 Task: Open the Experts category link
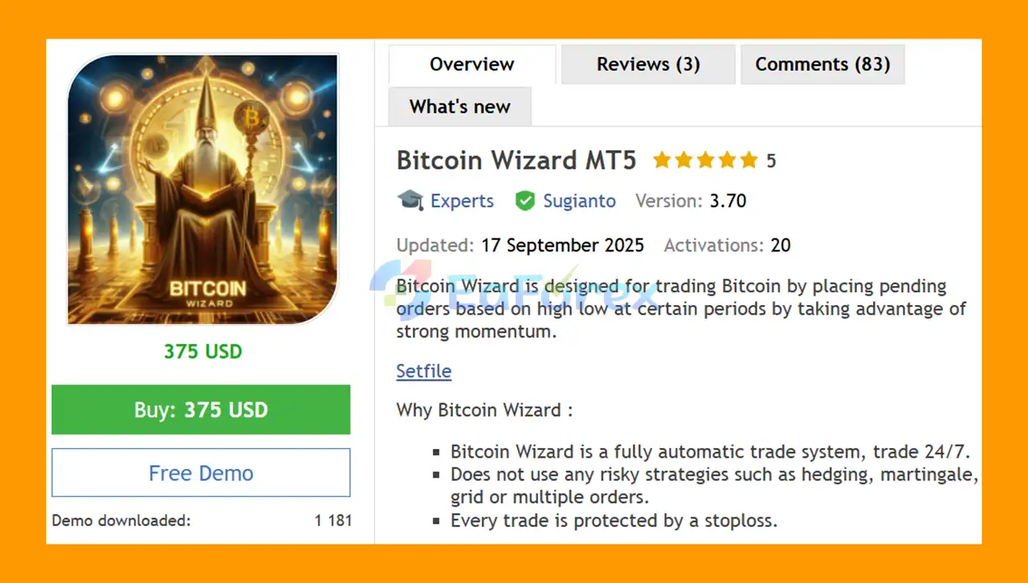pos(462,201)
